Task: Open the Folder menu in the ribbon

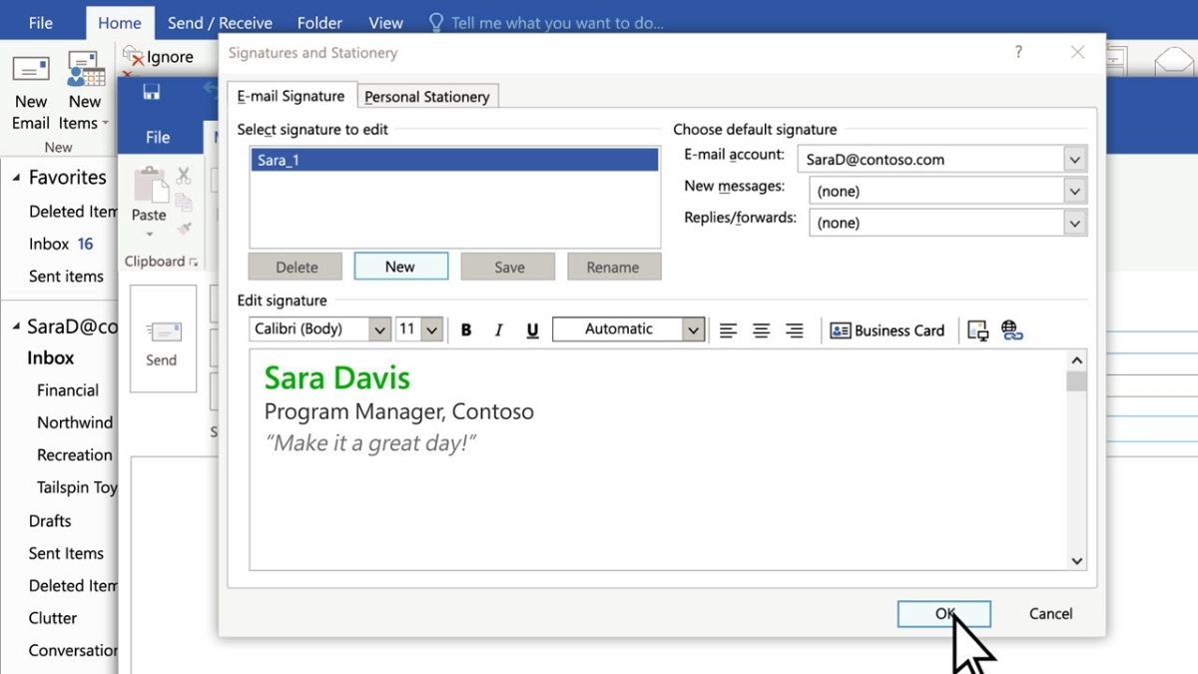Action: coord(319,22)
